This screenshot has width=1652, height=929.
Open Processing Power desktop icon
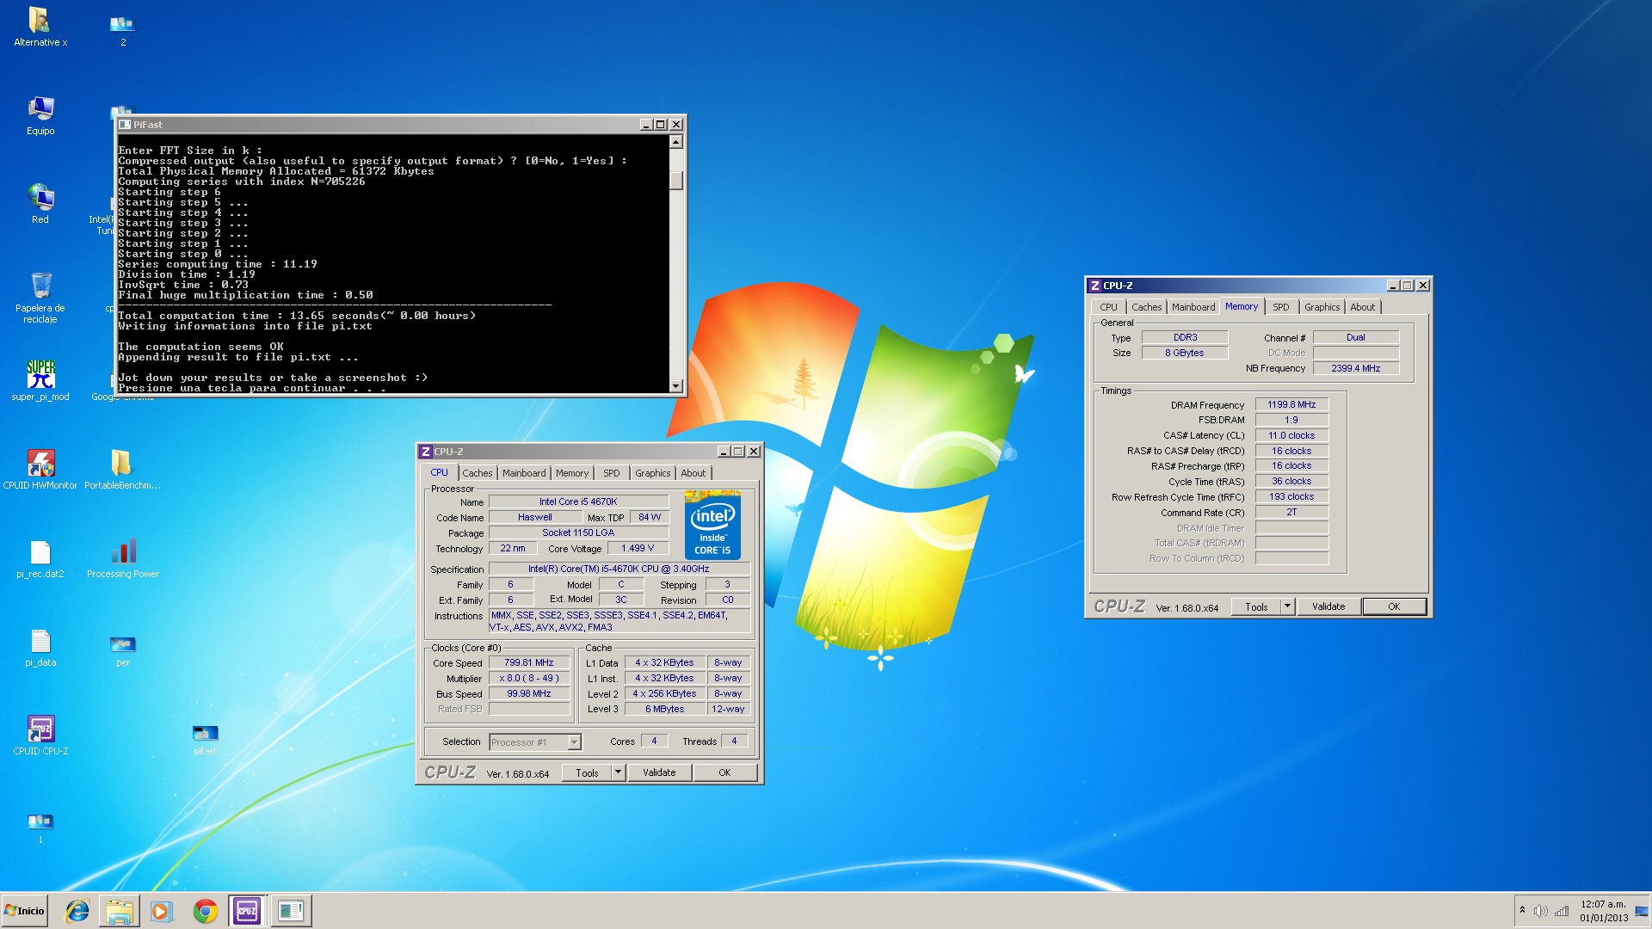[x=123, y=558]
